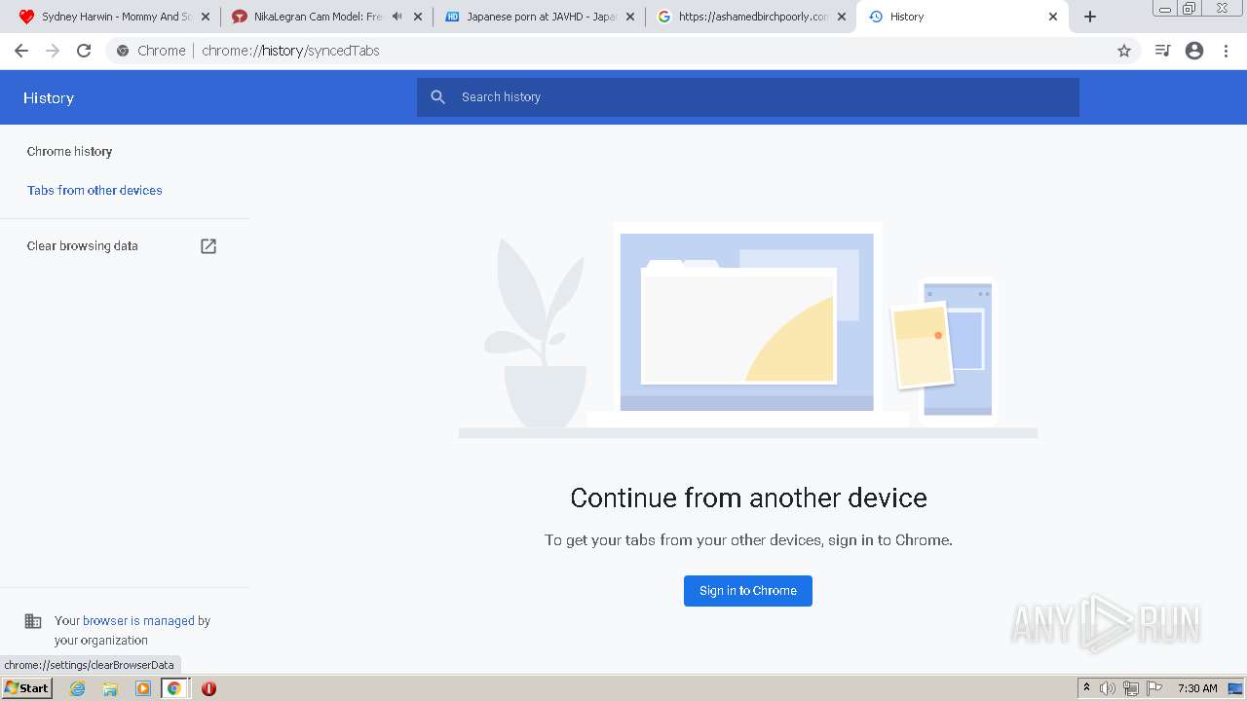Close the JAVHD tab
The width and height of the screenshot is (1247, 701).
[629, 17]
